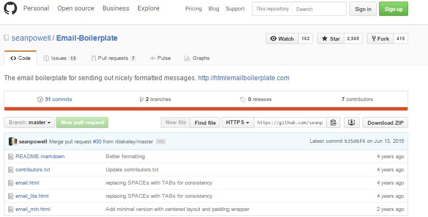Click the releases tag icon
The width and height of the screenshot is (428, 217).
243,99
